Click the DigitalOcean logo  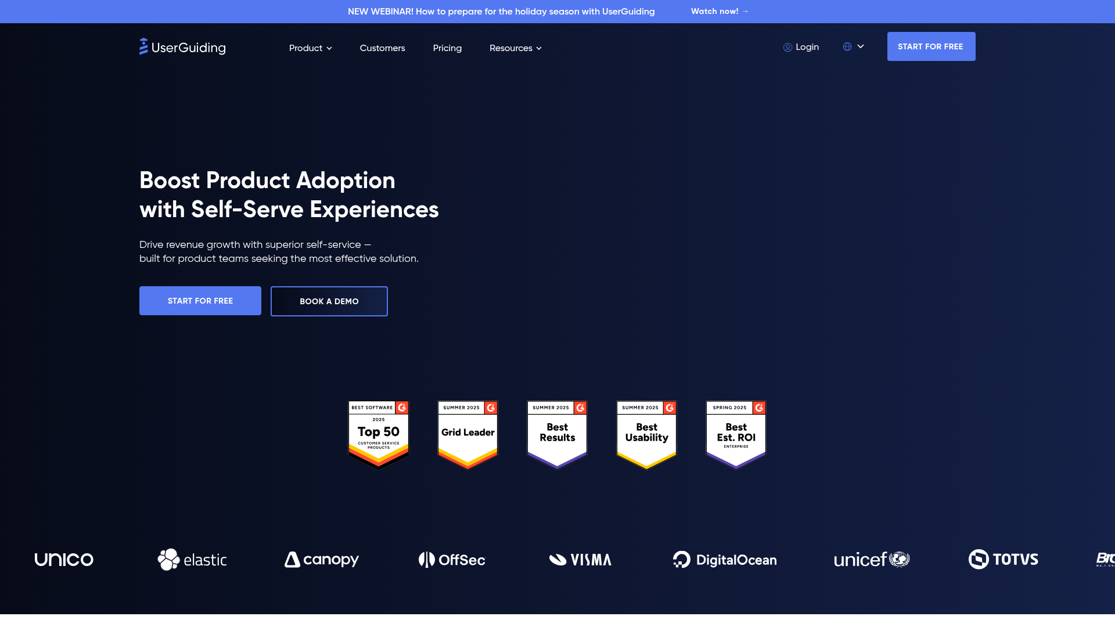(x=725, y=559)
